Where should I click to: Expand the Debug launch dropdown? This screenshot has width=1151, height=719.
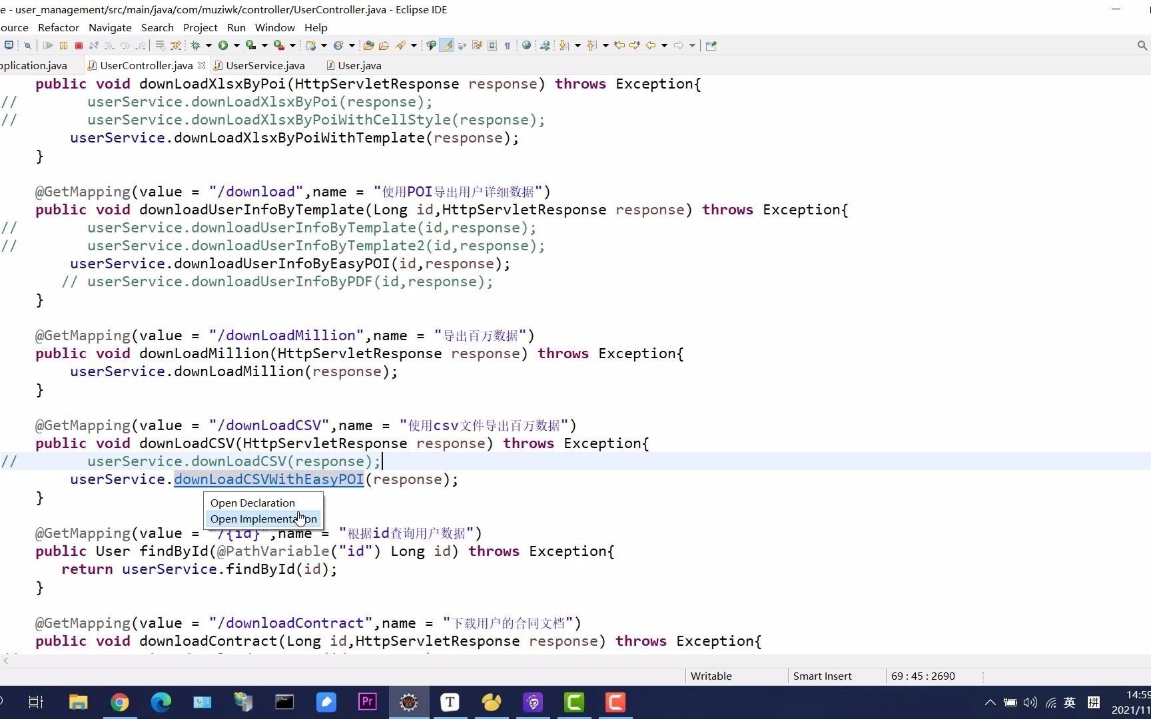(x=208, y=45)
